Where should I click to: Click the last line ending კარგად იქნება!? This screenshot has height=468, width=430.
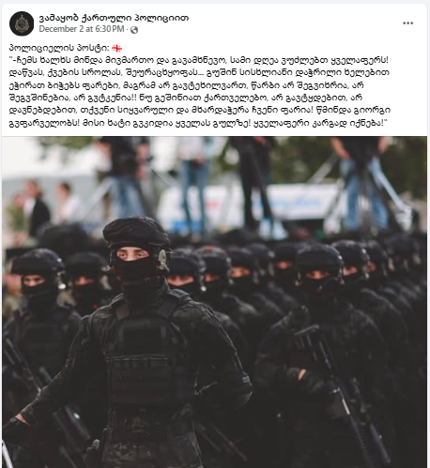coord(198,123)
